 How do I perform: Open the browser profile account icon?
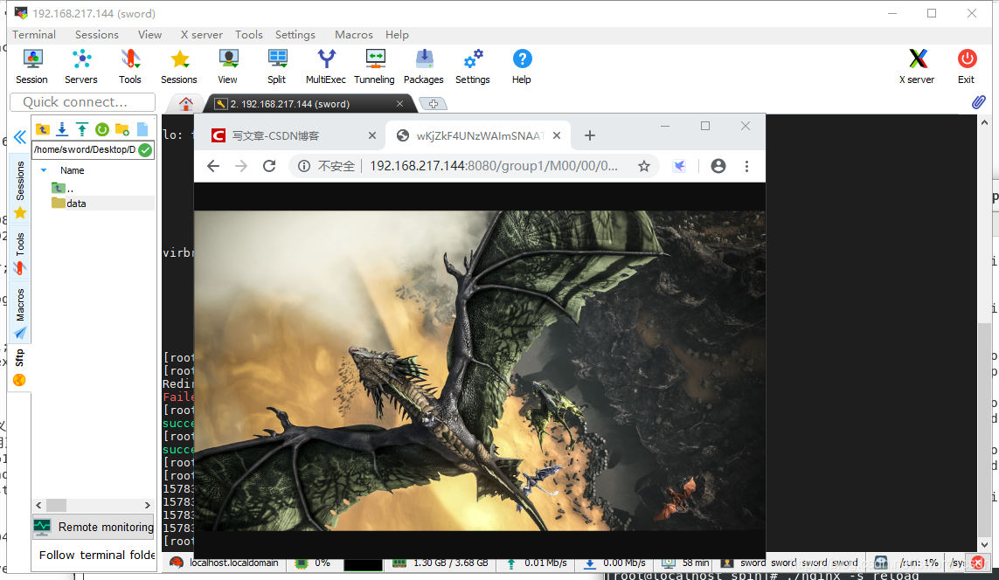718,166
